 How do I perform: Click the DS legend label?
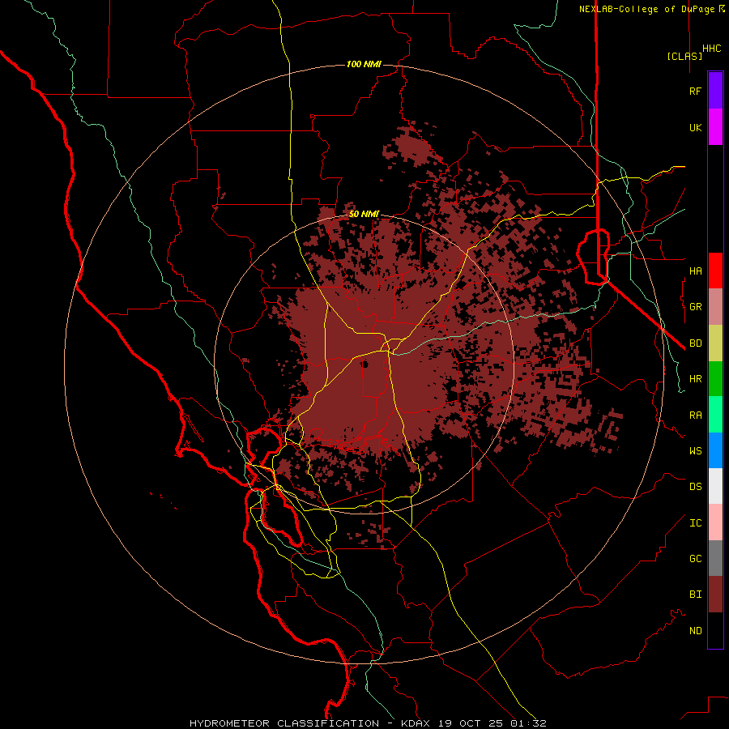pos(695,487)
